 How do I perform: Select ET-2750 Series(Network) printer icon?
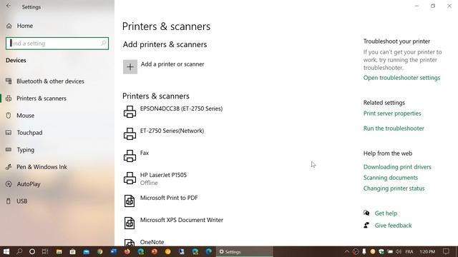click(x=130, y=133)
